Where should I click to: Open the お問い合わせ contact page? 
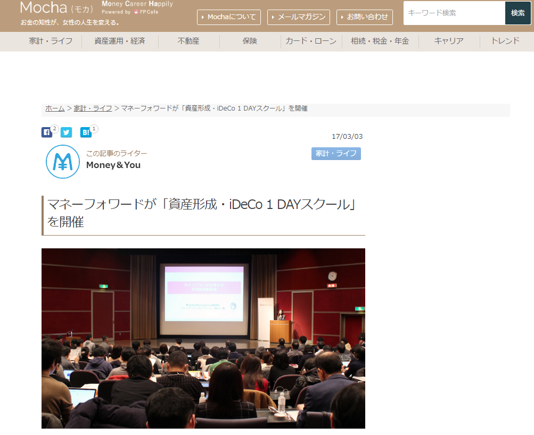point(364,17)
